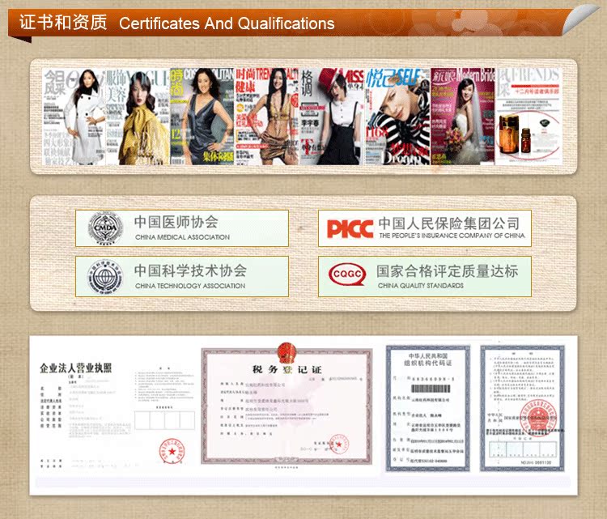Select the Friends magazine cover with product bottle

click(527, 115)
